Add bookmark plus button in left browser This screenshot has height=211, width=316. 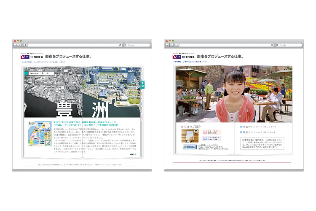click(25, 45)
